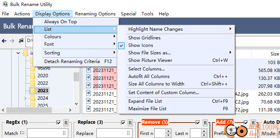Viewport: 280px width, 138px height.
Task: Select the 2023 folder in tree
Action: click(43, 91)
